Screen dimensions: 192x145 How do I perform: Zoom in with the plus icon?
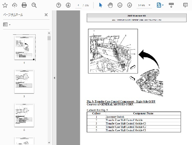129,5
